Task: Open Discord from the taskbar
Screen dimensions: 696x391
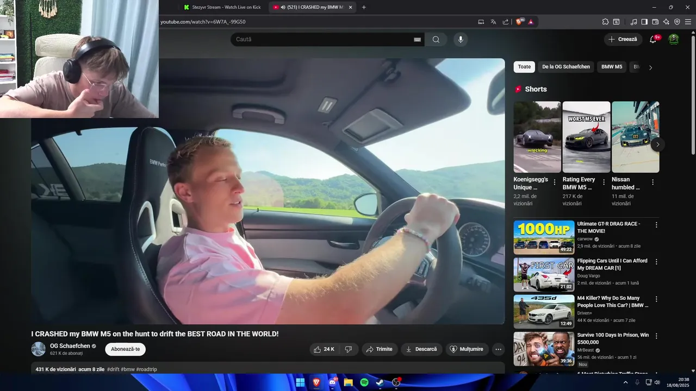Action: coord(332,382)
